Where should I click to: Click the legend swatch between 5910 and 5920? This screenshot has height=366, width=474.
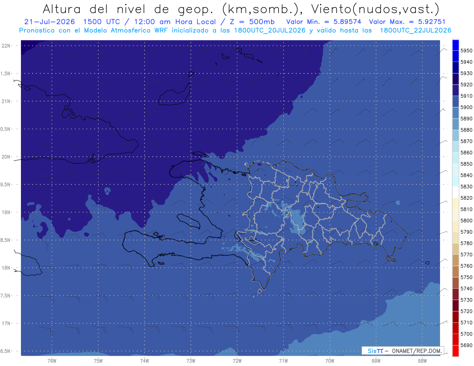tap(455, 90)
